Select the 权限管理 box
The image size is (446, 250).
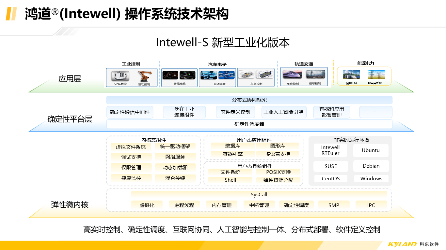point(131,168)
